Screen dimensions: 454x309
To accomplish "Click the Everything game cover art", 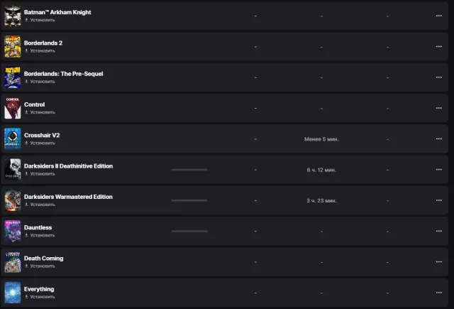I will pos(13,293).
